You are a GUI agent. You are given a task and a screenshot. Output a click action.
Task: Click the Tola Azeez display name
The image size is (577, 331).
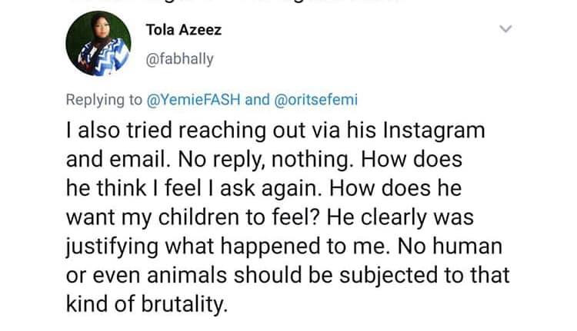[184, 30]
